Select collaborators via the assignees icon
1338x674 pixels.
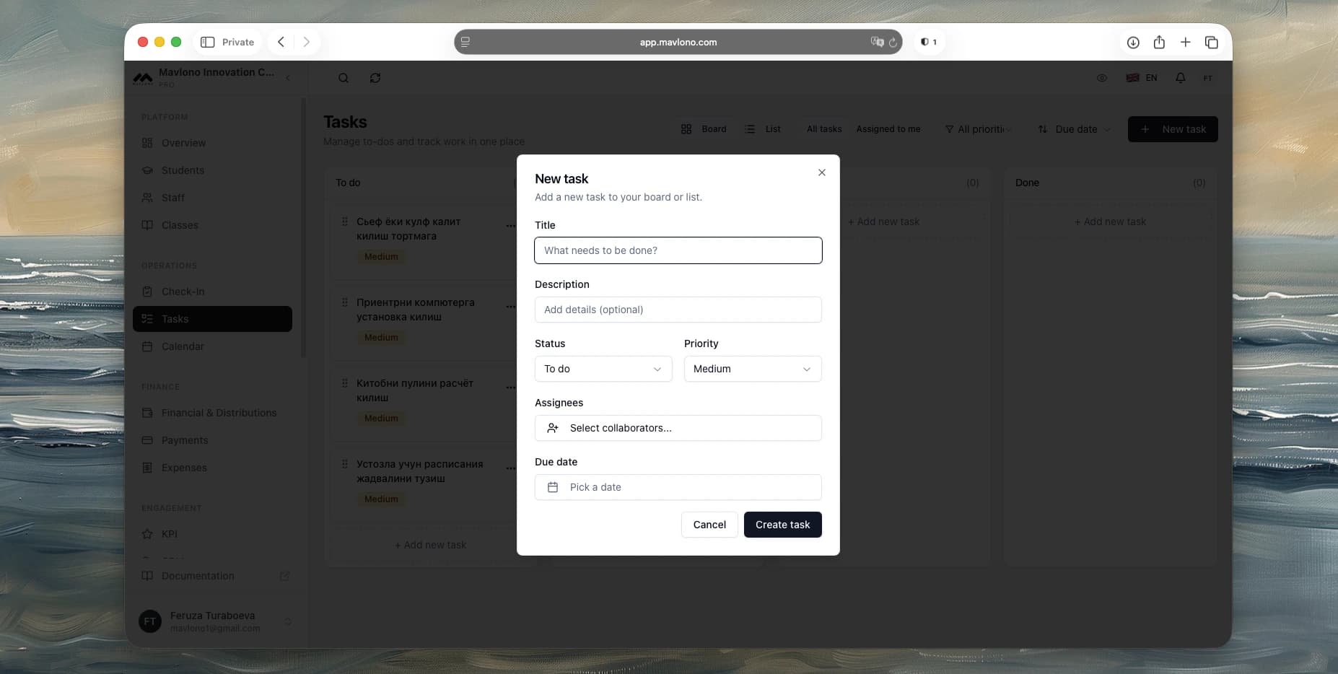tap(554, 428)
